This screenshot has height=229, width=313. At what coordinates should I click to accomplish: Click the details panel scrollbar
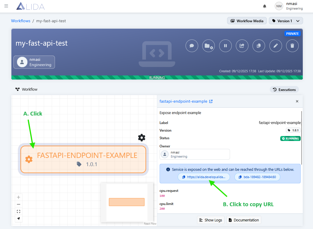302,138
